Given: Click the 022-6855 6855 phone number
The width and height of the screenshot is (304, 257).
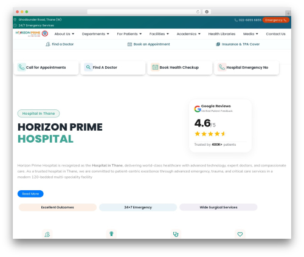Looking at the screenshot, I should click(250, 20).
